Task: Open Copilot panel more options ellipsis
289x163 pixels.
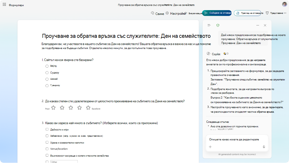Action: coord(258,25)
